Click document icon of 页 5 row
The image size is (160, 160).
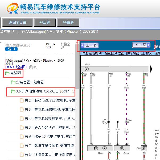22,128
